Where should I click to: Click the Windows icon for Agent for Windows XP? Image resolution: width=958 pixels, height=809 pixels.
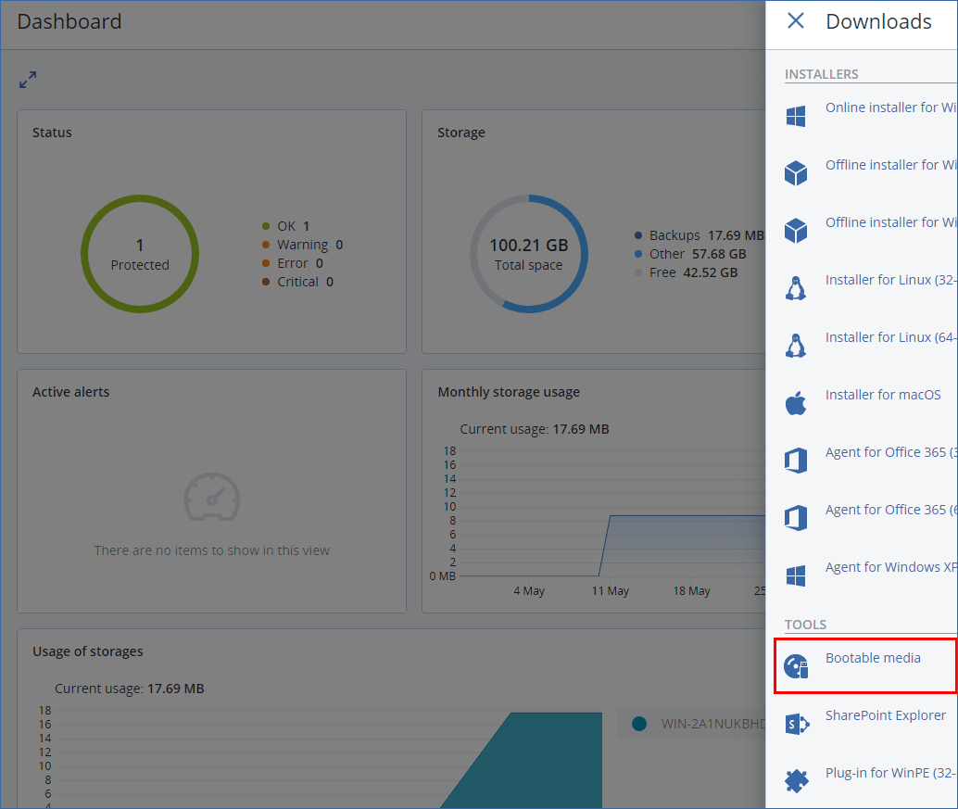tap(795, 575)
